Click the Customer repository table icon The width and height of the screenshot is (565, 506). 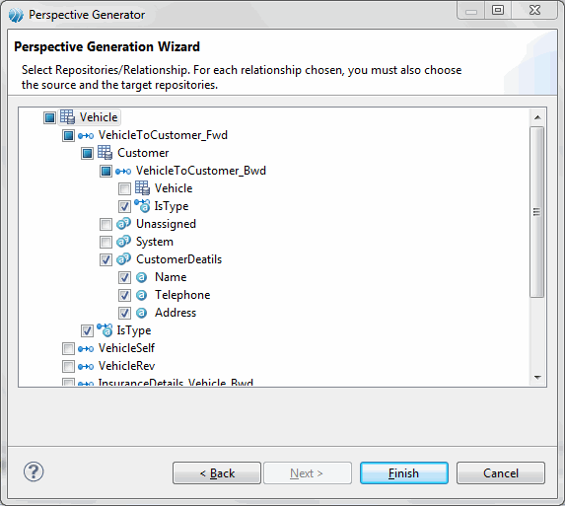click(105, 153)
